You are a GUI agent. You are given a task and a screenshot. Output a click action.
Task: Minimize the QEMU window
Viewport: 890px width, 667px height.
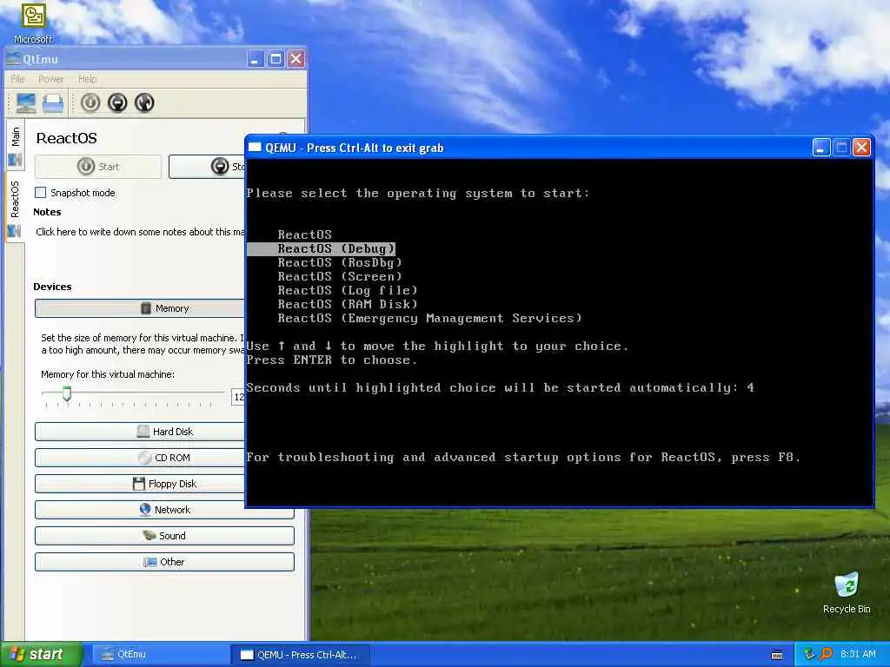coord(820,148)
